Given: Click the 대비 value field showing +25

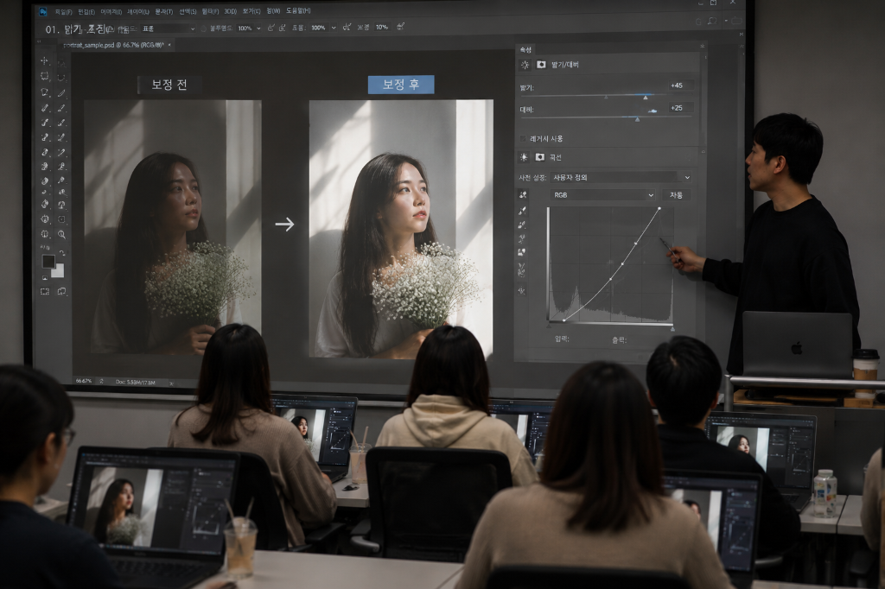Looking at the screenshot, I should [x=678, y=108].
